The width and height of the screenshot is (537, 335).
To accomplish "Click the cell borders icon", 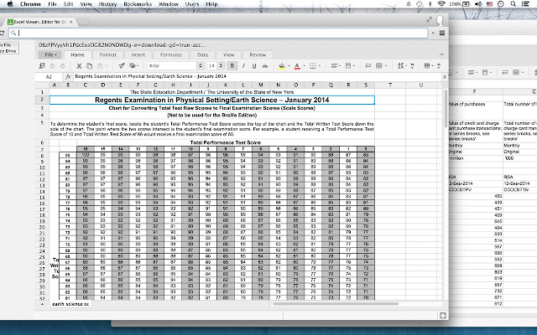I will point(312,65).
